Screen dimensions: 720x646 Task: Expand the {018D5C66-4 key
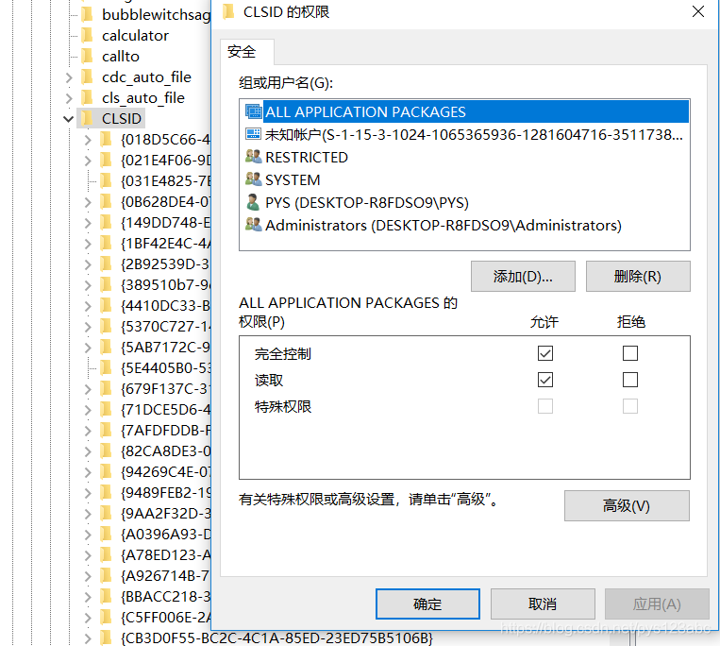88,140
